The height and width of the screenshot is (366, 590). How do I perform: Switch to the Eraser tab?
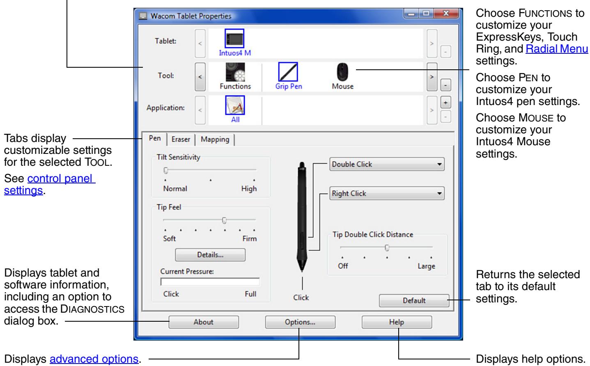pos(181,140)
